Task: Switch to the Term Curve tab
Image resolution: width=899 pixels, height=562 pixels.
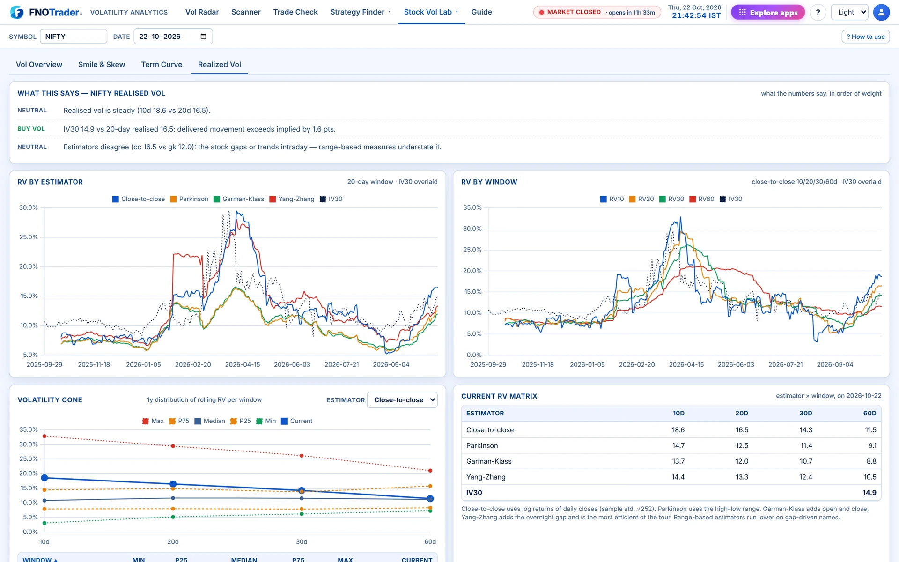Action: pos(162,65)
